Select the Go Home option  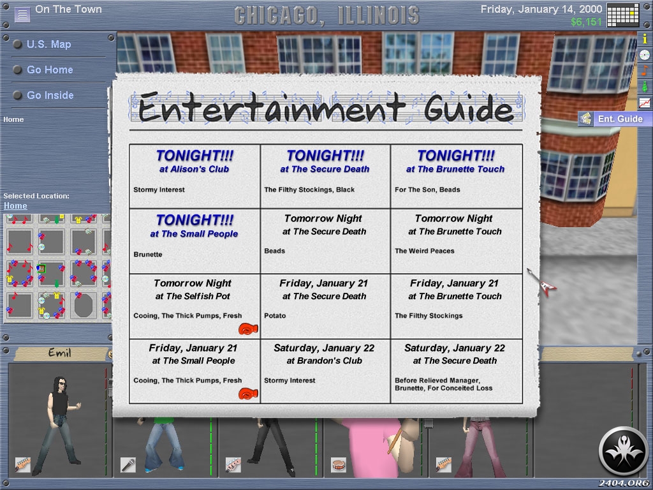tap(50, 70)
